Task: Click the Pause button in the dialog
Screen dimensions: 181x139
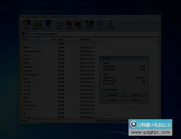Action: coord(135,95)
